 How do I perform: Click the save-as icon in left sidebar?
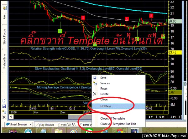(4, 112)
